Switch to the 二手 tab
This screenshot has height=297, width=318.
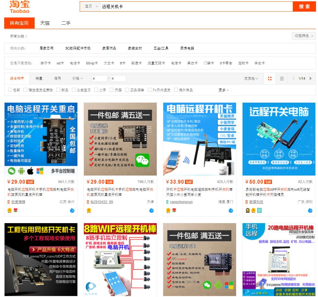(x=66, y=23)
